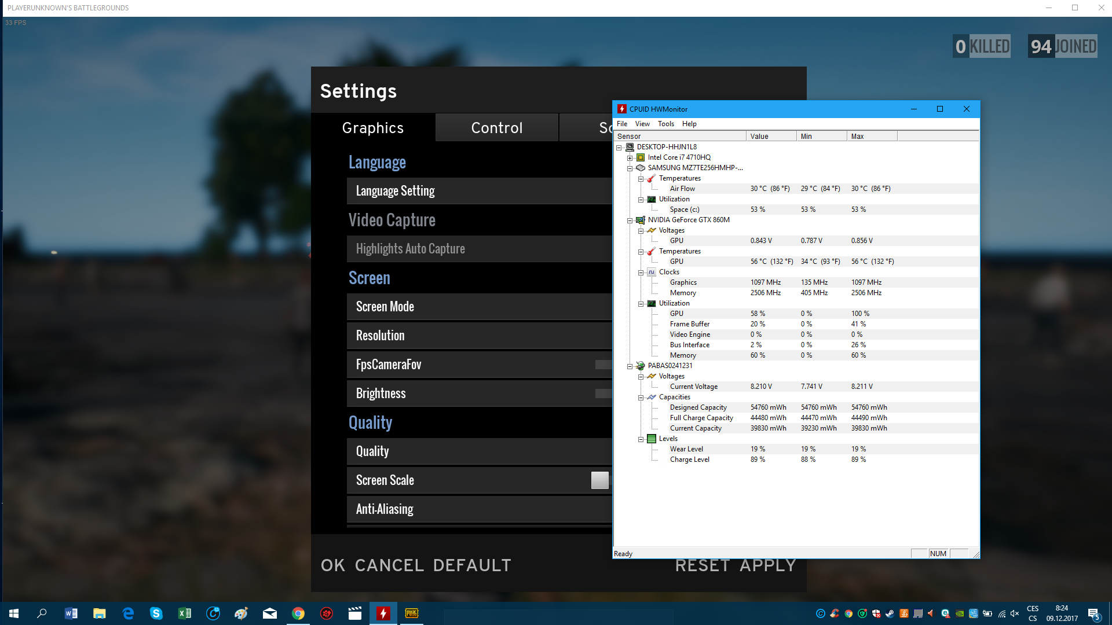Image resolution: width=1112 pixels, height=625 pixels.
Task: Select the Air Flow temperature row
Action: 796,189
